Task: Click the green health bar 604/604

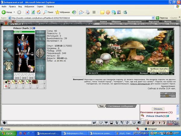Action: (24, 32)
